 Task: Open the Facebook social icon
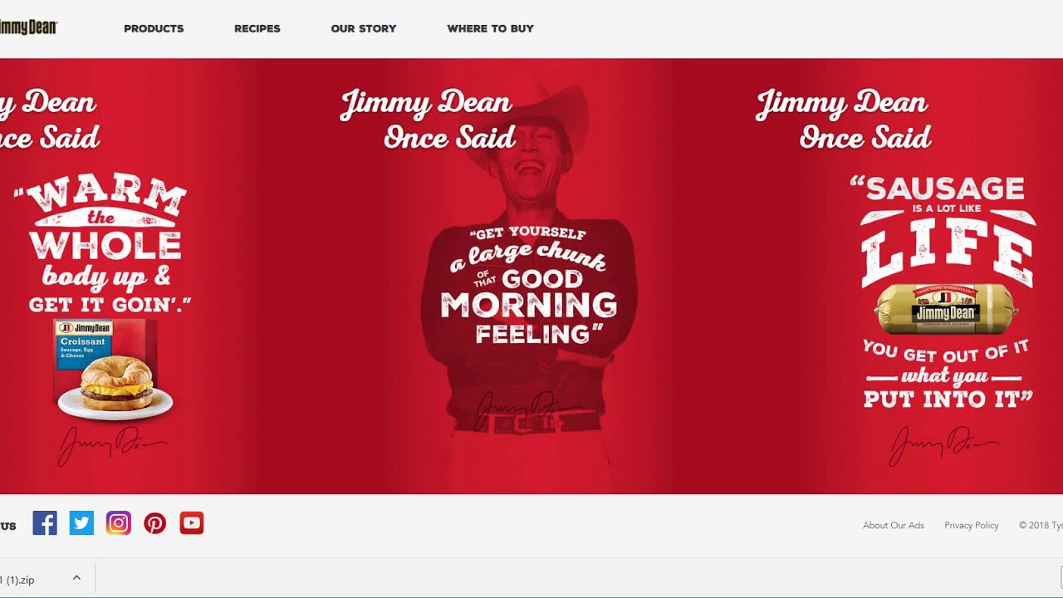(45, 523)
